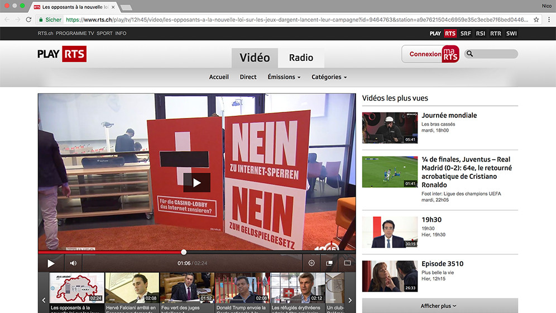Open the Catégories dropdown menu
The width and height of the screenshot is (556, 313).
(x=329, y=77)
